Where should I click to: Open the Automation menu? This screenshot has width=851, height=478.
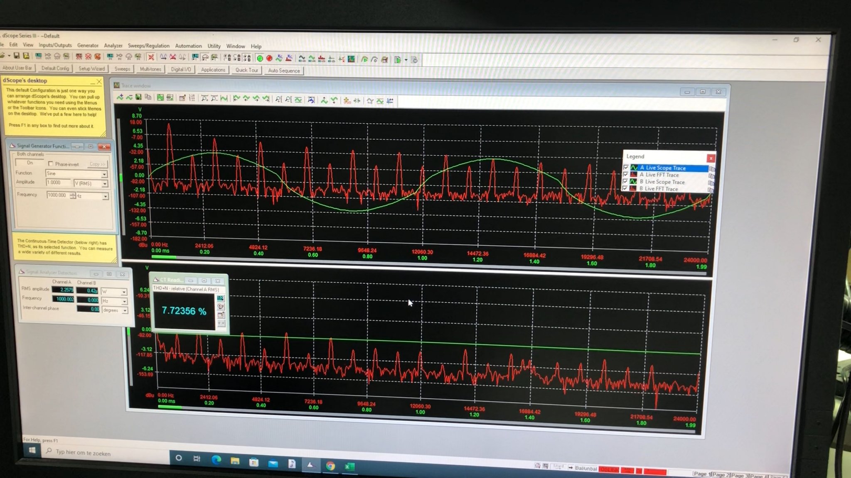click(188, 46)
